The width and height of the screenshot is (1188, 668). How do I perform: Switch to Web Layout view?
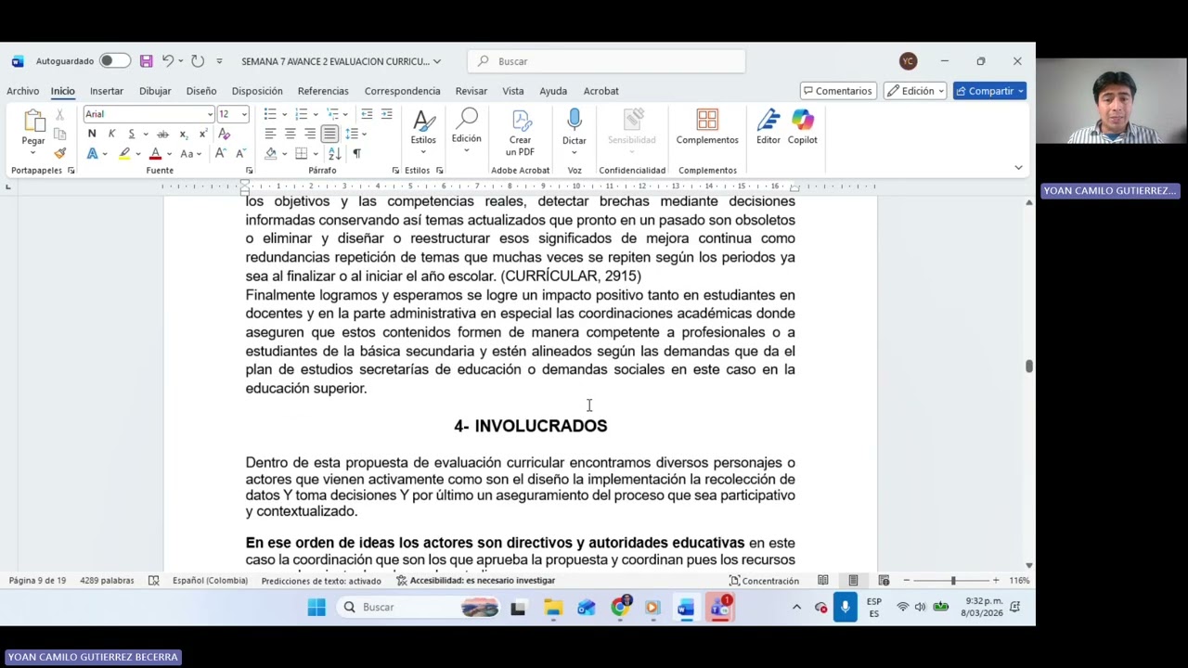(884, 581)
